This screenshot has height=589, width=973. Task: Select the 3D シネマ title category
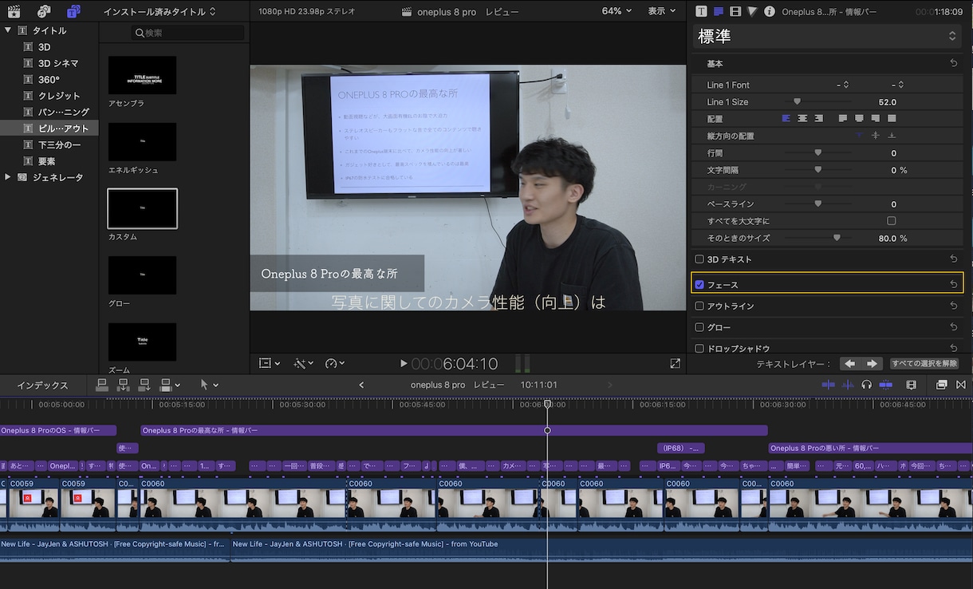click(x=58, y=63)
